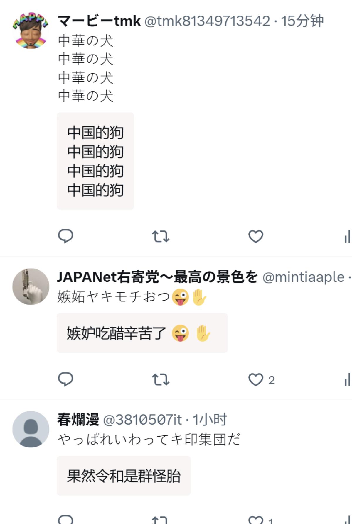Reply to JAPANet右寄党 tweet
The height and width of the screenshot is (524, 352).
65,379
